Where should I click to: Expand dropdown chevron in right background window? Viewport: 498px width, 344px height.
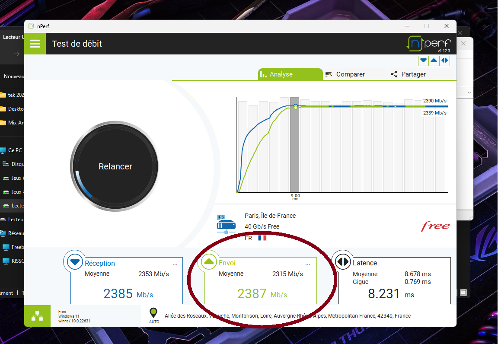469,92
